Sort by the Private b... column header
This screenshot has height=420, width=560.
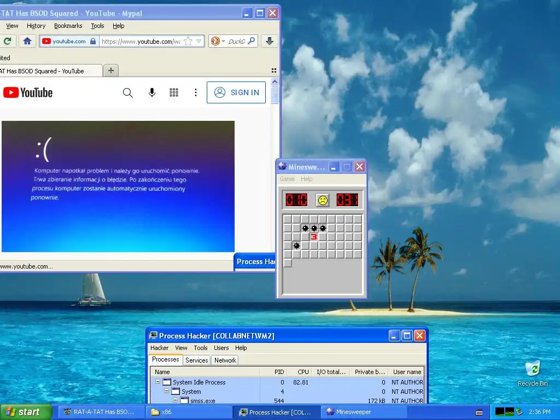(370, 372)
